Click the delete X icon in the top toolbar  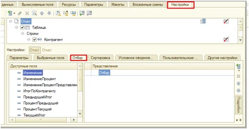(27, 13)
